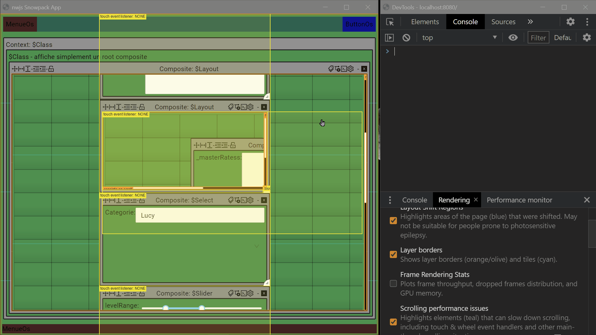Viewport: 596px width, 335px height.
Task: Minimize outer Composite $Layout with dash
Action: click(358, 69)
